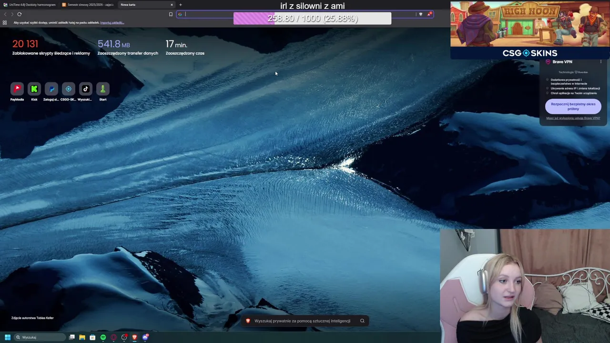Open Discord from the taskbar
610x343 pixels.
click(x=145, y=337)
